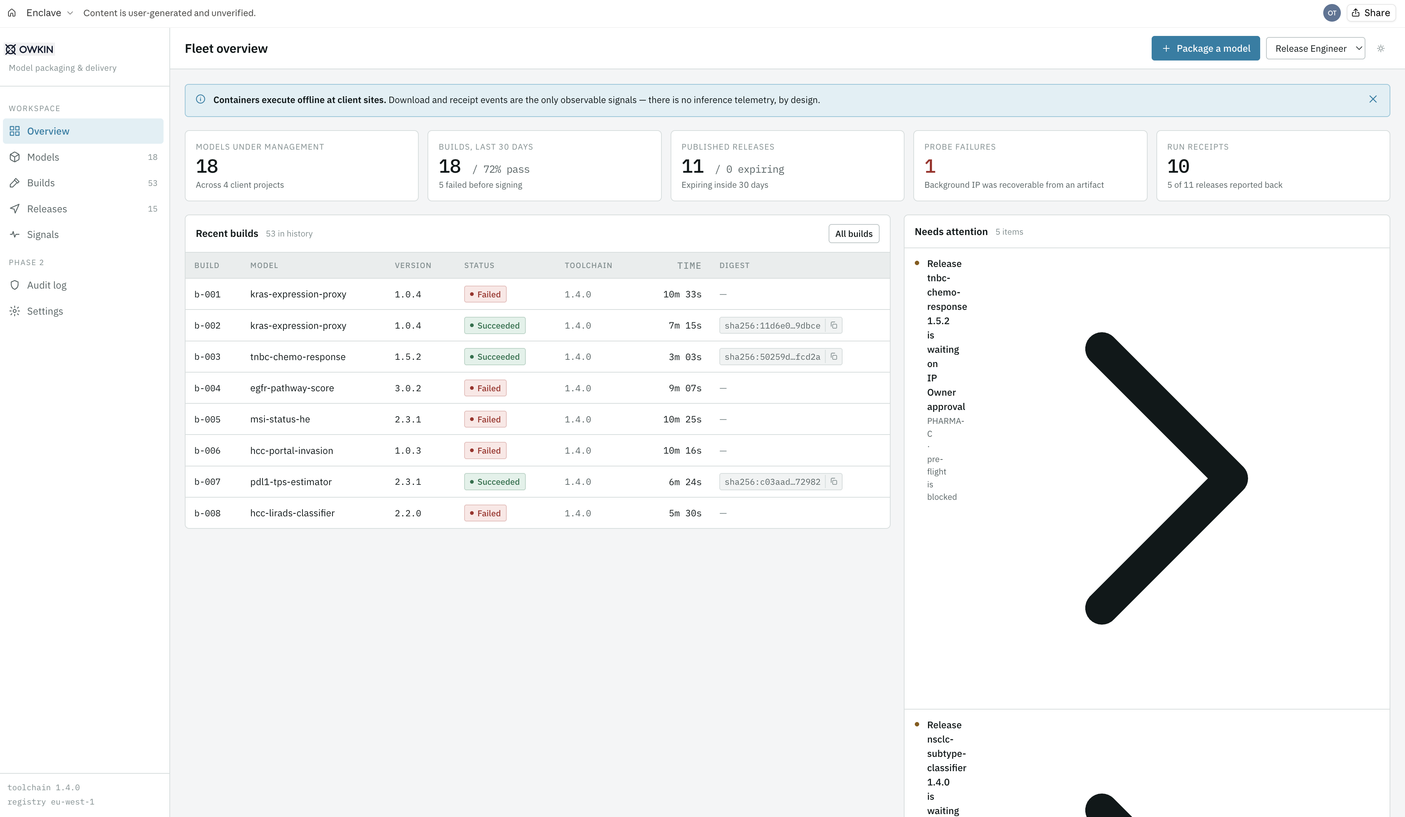Click model name hcc-lirads-classifier
Screen dimensions: 1405x817
pyautogui.click(x=292, y=513)
